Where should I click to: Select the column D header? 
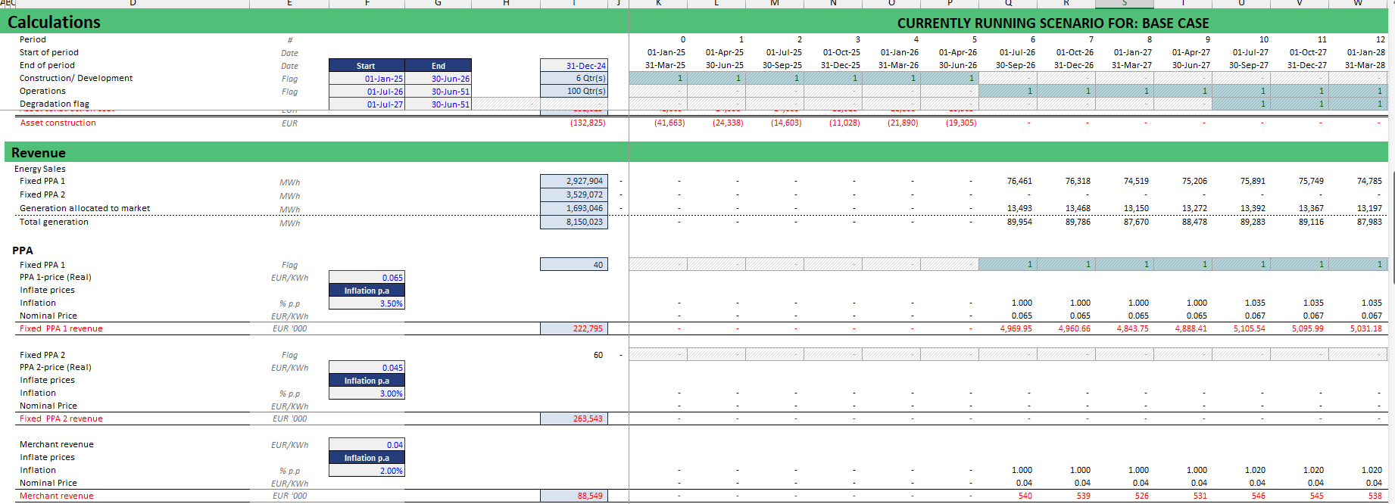pyautogui.click(x=133, y=4)
